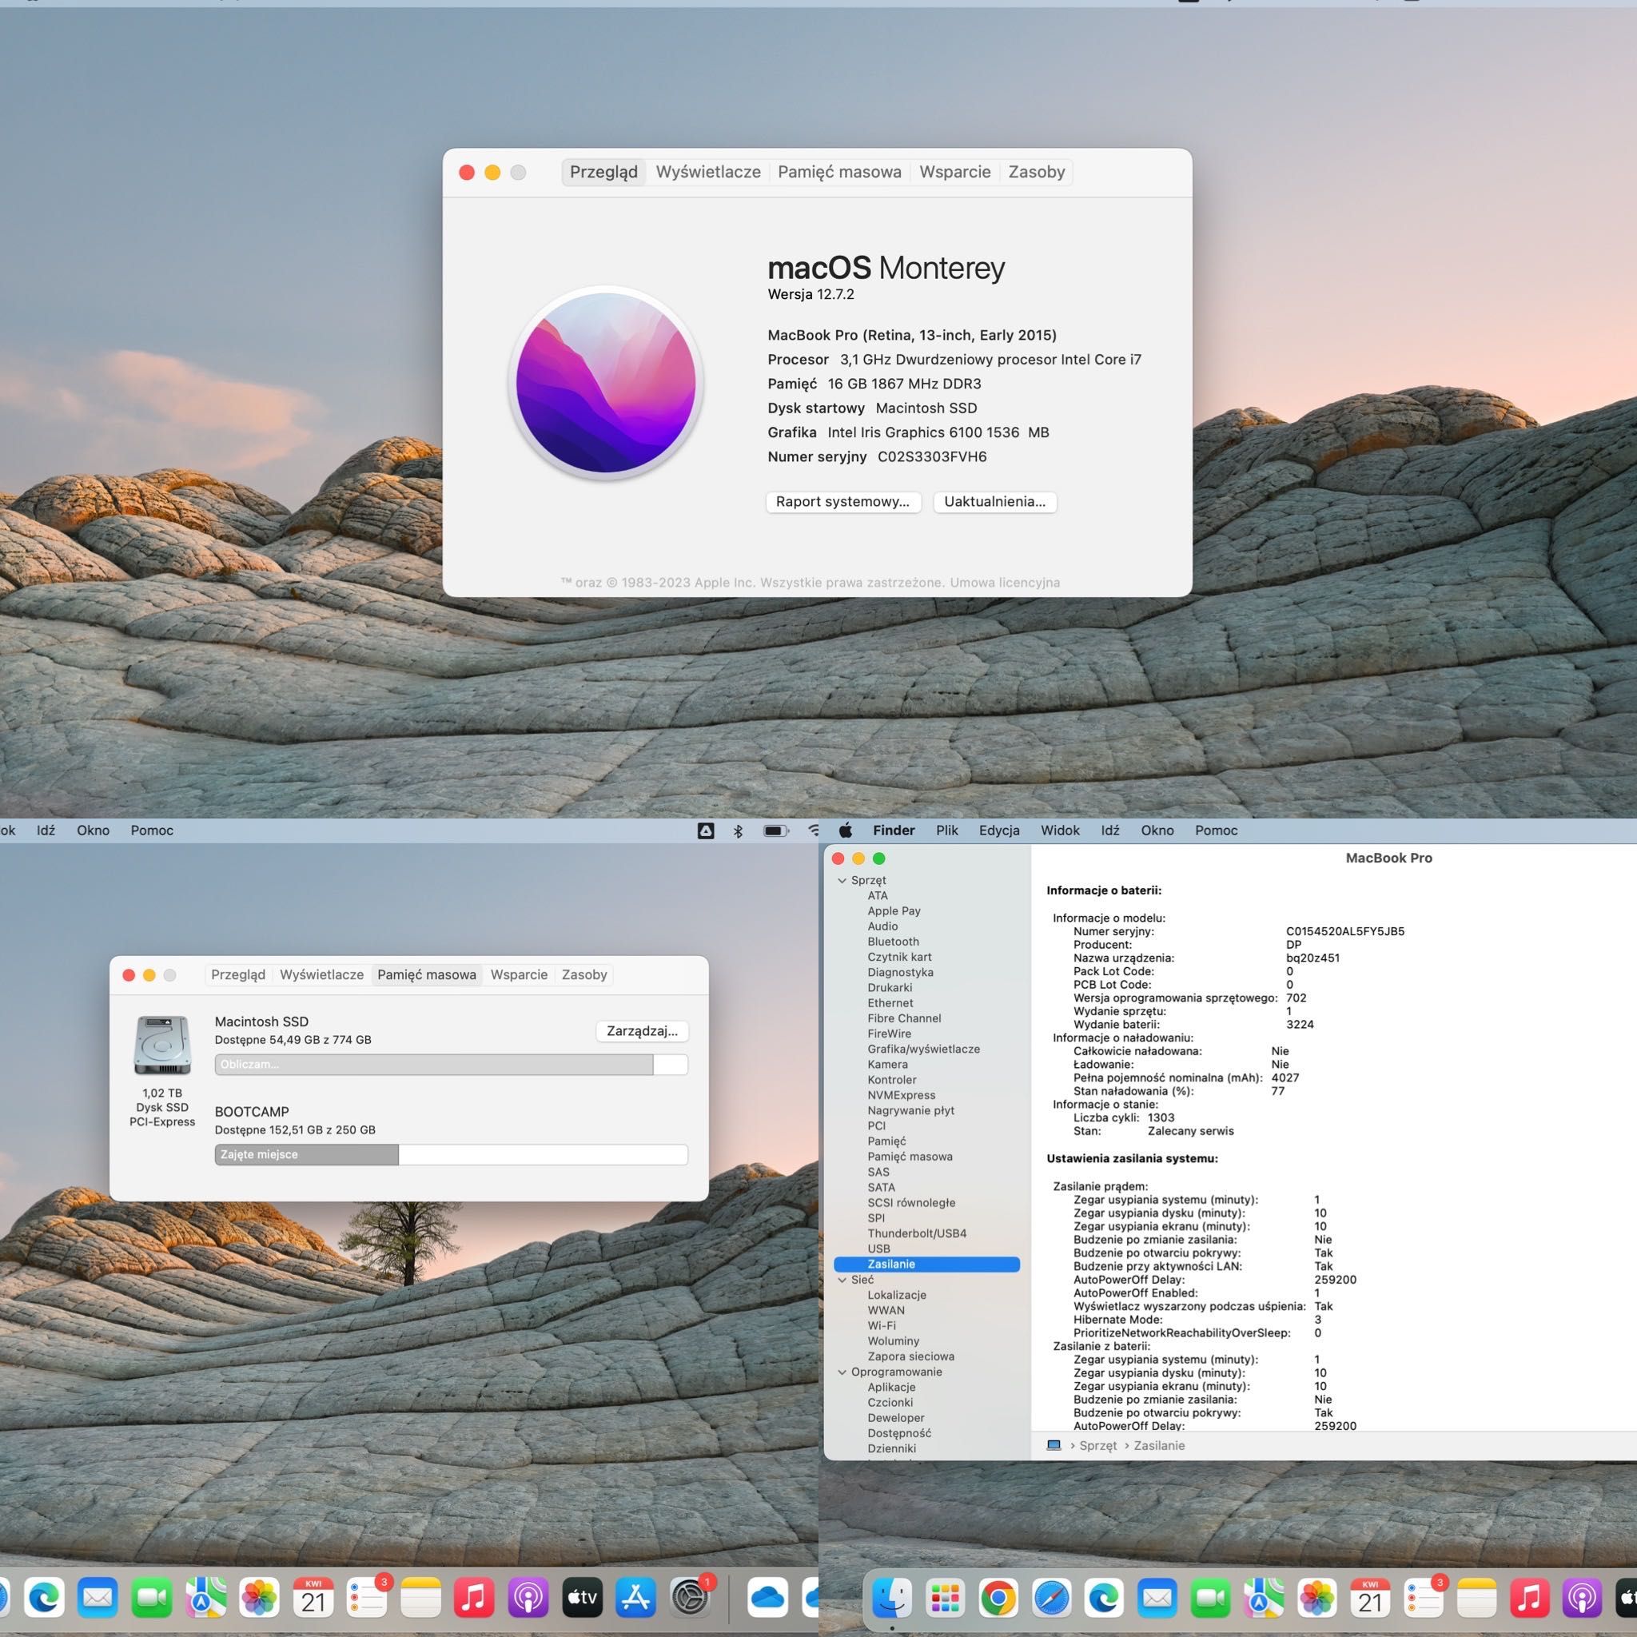The width and height of the screenshot is (1637, 1637).
Task: Select Aplikacje in the sidebar
Action: coord(891,1387)
